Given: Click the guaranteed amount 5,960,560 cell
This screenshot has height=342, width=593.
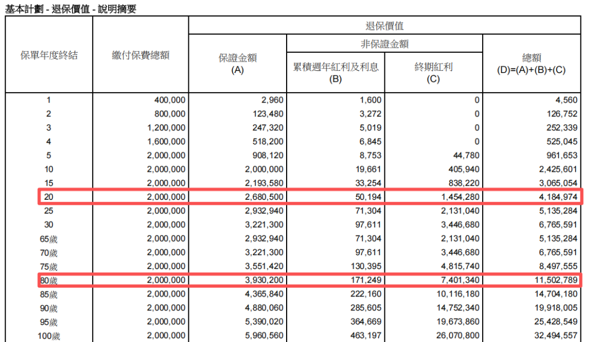Looking at the screenshot, I should [262, 335].
